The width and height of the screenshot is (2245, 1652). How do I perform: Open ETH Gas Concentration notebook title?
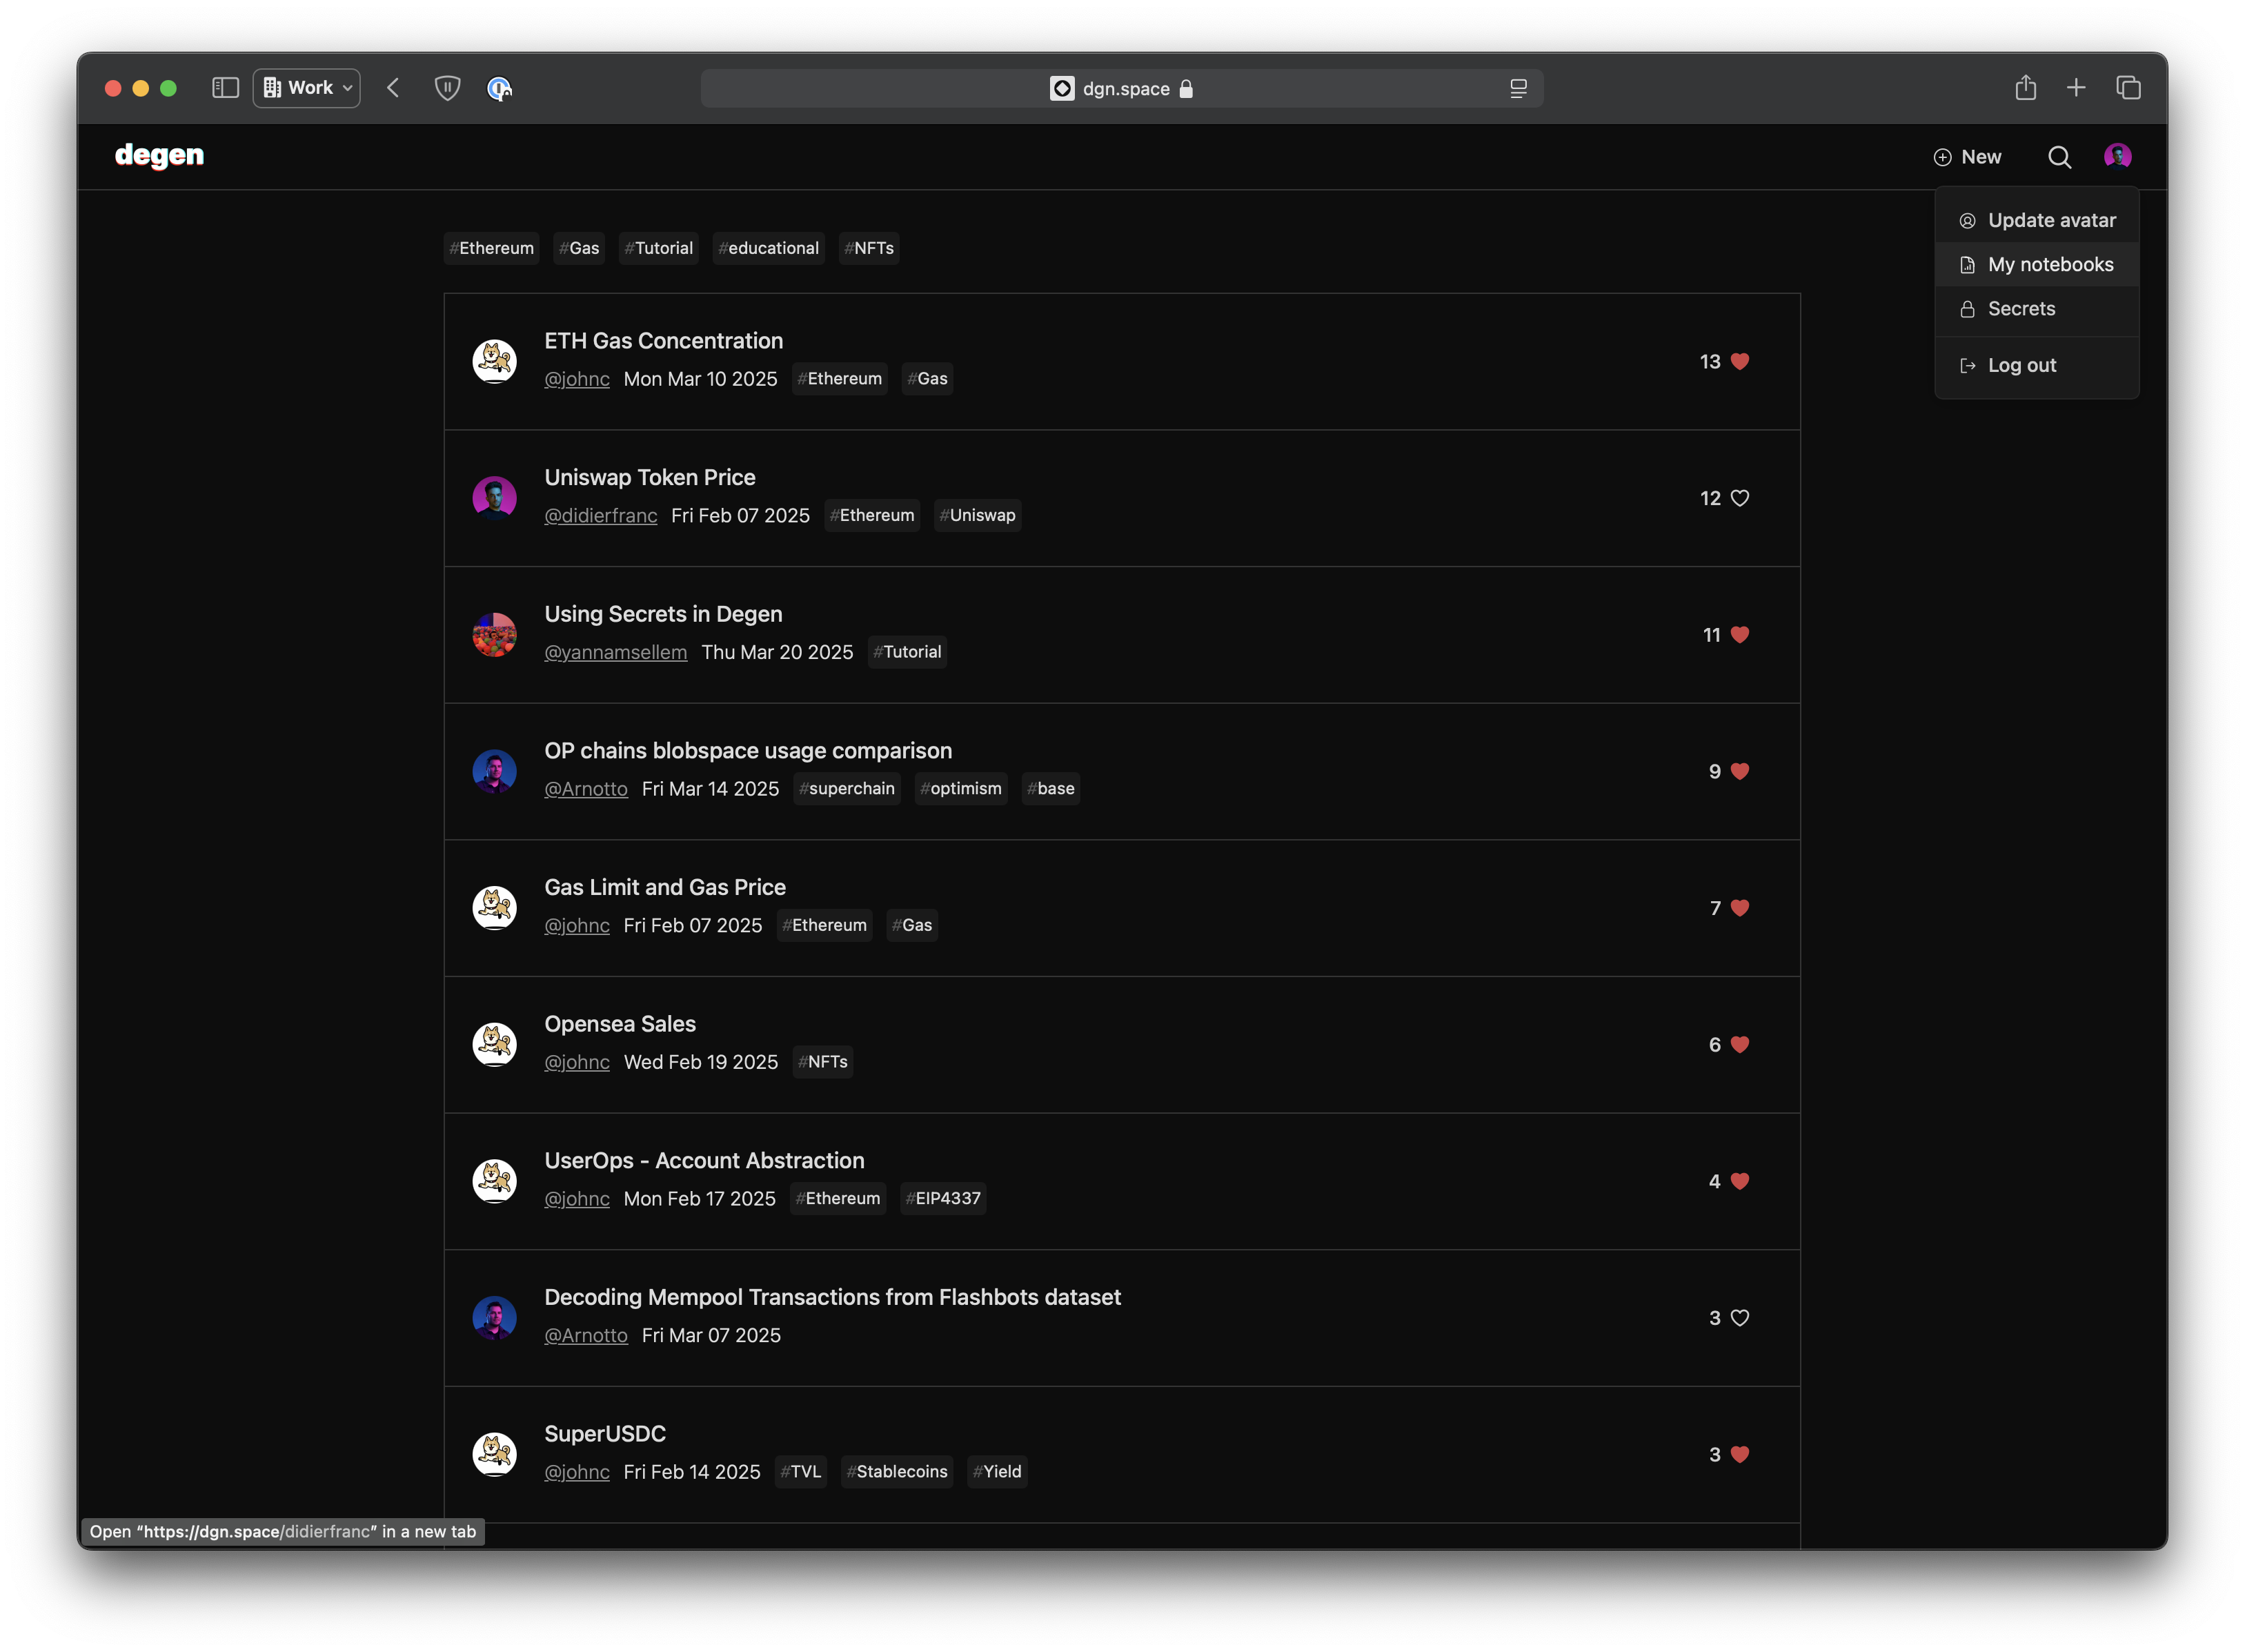pos(664,341)
